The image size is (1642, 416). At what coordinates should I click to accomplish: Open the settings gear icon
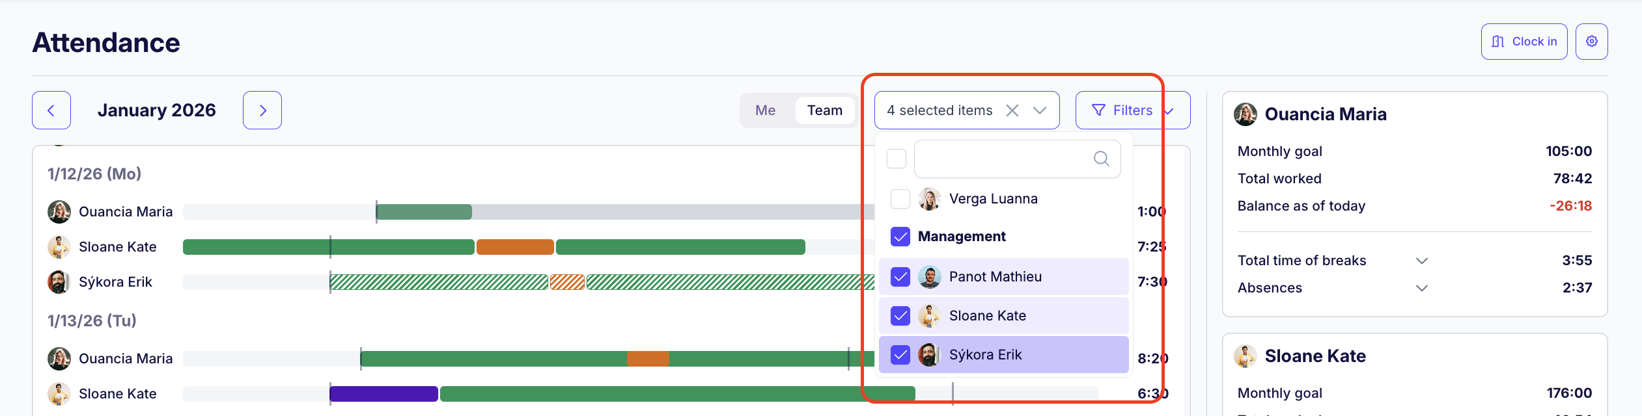(x=1591, y=42)
